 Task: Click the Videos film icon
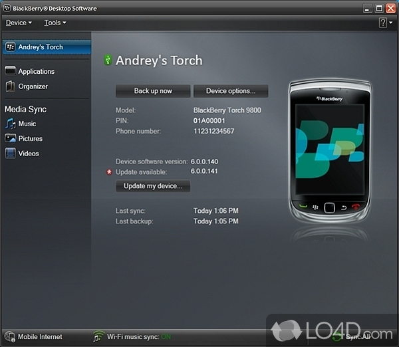pyautogui.click(x=10, y=154)
